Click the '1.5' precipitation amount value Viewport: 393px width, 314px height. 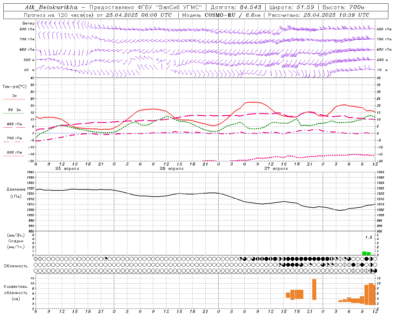click(368, 237)
